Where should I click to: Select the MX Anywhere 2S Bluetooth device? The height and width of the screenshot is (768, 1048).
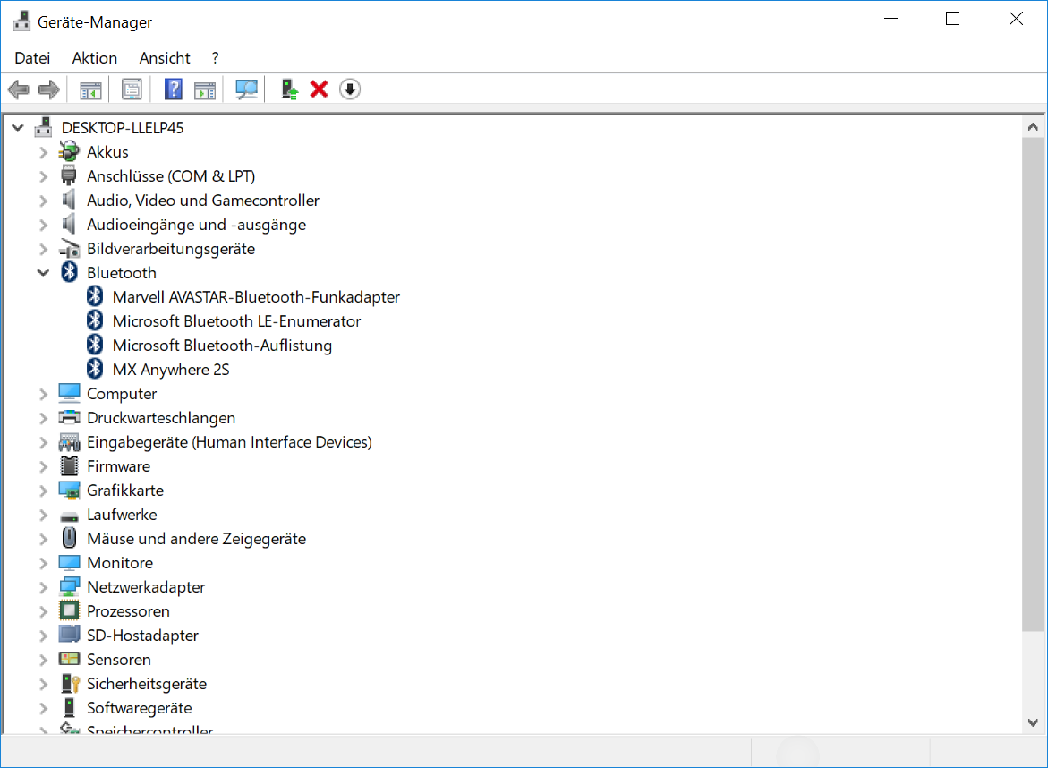point(170,370)
